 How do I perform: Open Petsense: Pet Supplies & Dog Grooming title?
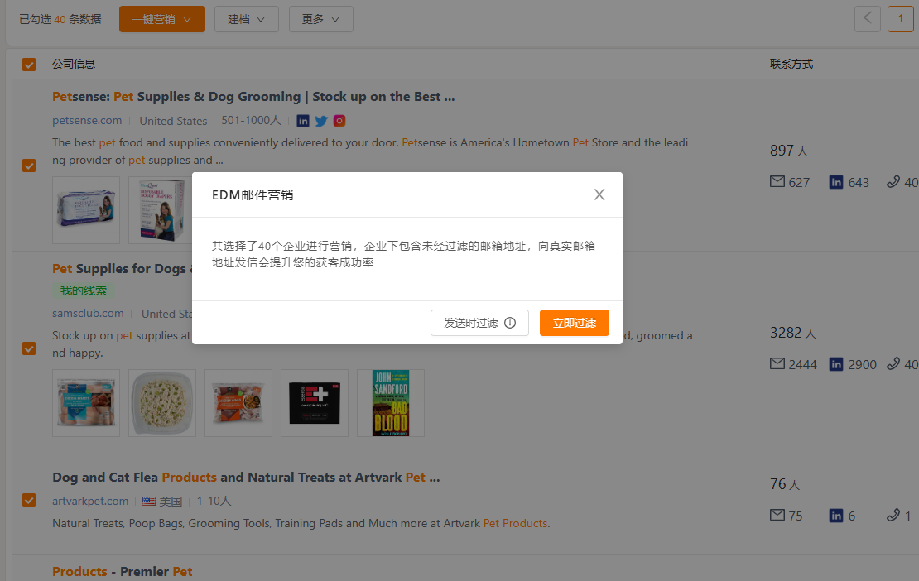coord(253,97)
